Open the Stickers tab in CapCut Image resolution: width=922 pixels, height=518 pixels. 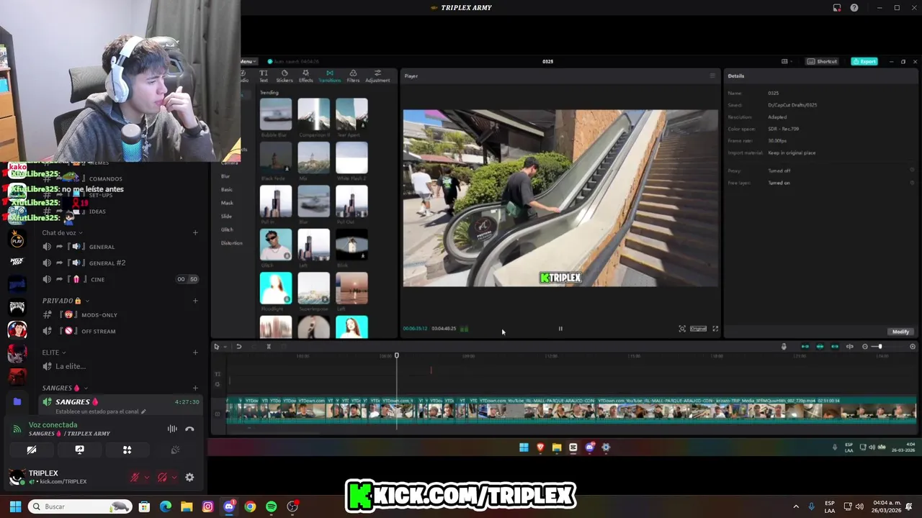click(285, 76)
